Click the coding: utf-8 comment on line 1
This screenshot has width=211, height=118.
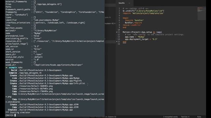136,9
